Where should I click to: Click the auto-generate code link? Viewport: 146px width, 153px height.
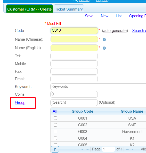115,31
